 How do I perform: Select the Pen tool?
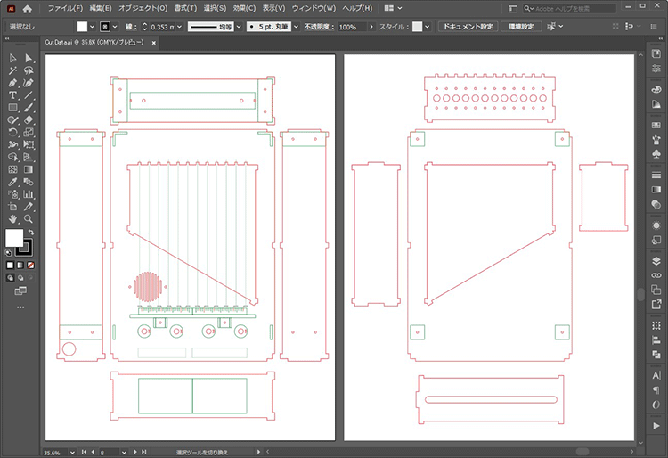pyautogui.click(x=13, y=83)
